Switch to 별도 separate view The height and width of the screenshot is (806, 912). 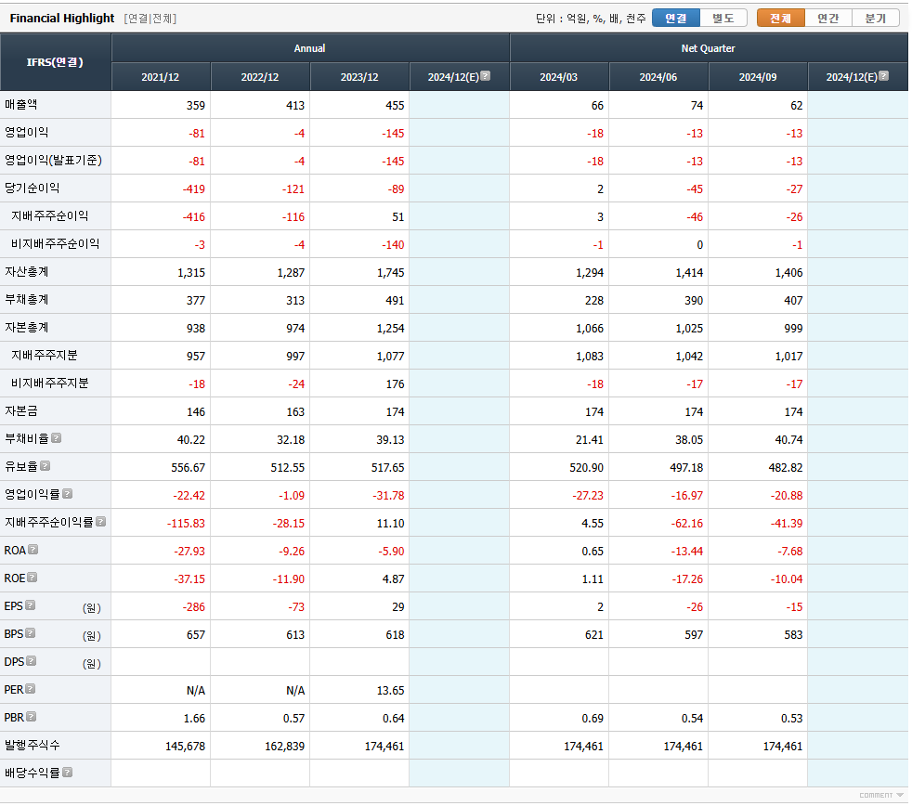(x=723, y=19)
